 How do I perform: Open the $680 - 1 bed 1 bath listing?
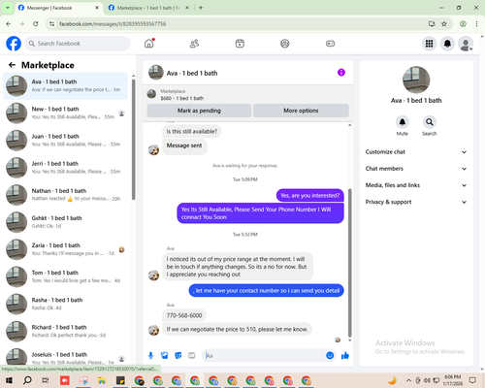point(182,98)
